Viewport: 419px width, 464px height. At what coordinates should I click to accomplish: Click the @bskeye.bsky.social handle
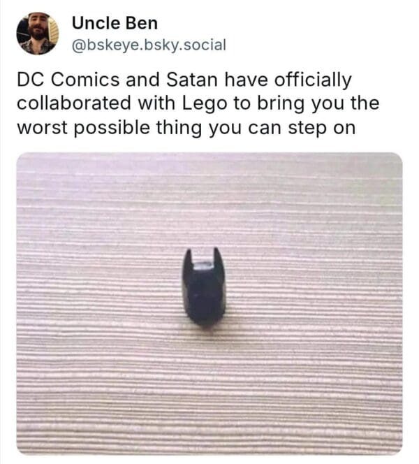click(x=149, y=45)
